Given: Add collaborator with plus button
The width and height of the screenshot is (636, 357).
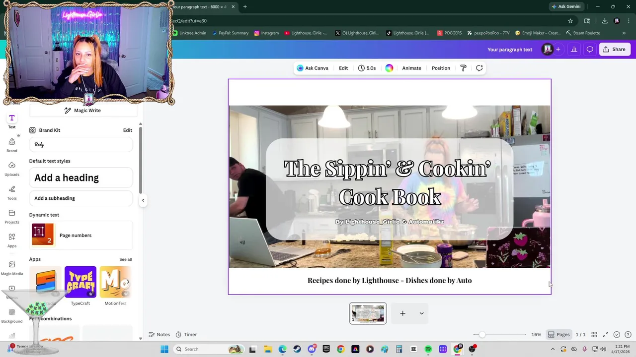Looking at the screenshot, I should tap(558, 50).
